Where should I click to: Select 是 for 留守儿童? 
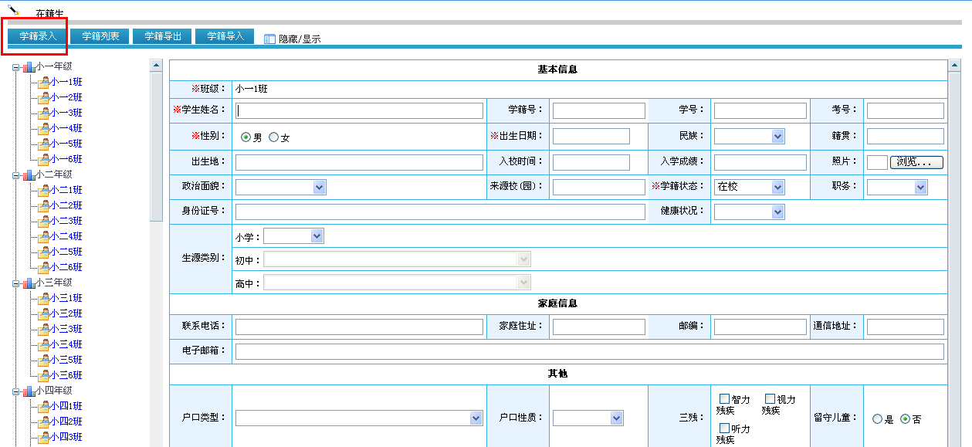(876, 418)
